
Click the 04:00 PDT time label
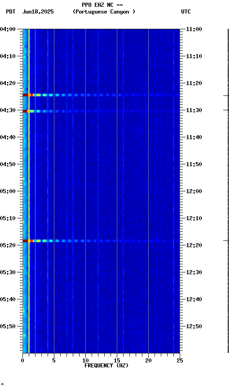coord(8,29)
